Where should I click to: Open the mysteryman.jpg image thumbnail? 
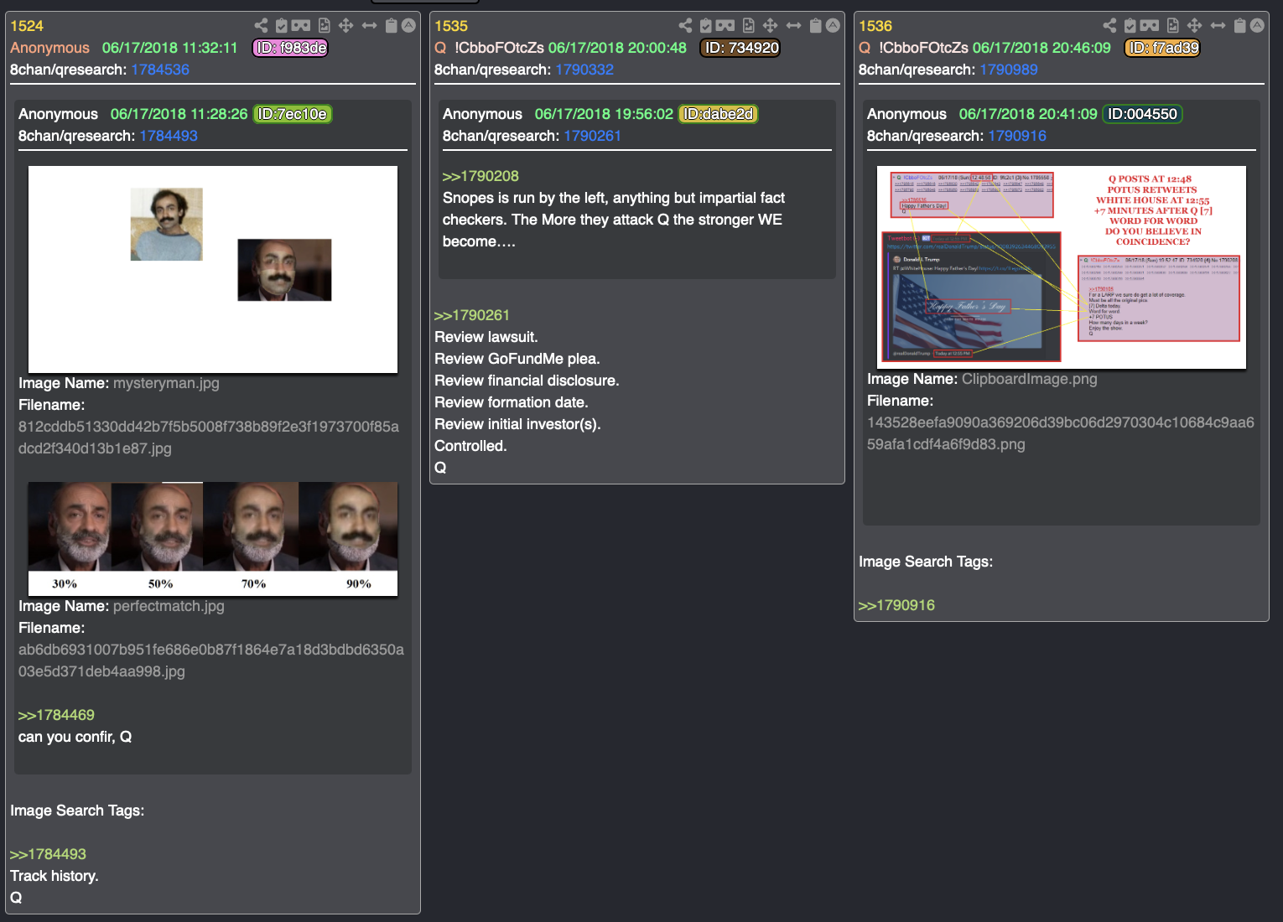(213, 269)
